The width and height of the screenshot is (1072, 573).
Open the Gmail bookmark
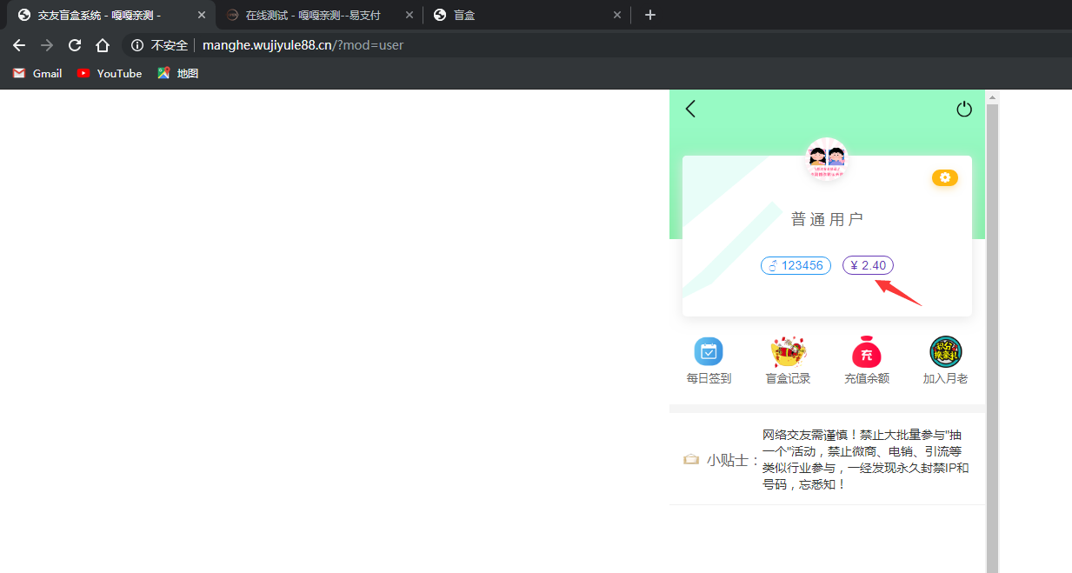tap(37, 74)
